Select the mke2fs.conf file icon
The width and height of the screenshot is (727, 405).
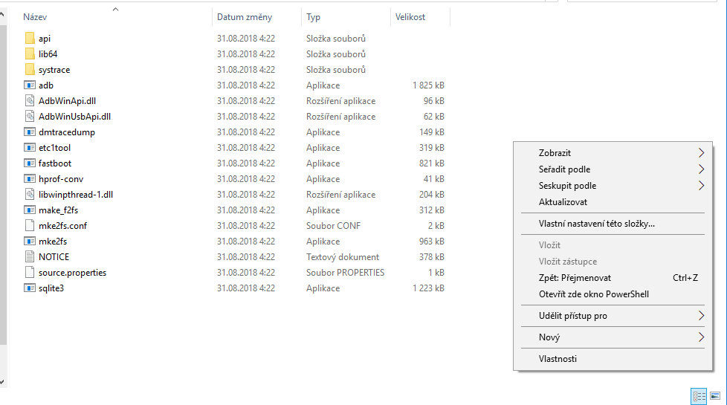30,226
